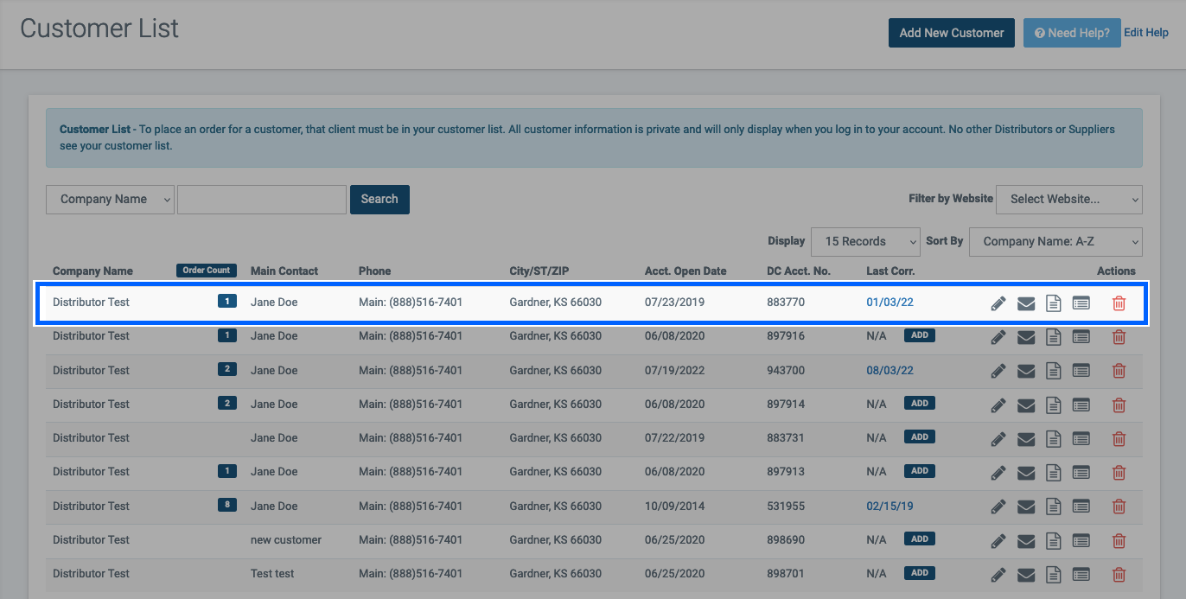Click the search text input field
The width and height of the screenshot is (1186, 599).
pyautogui.click(x=261, y=200)
